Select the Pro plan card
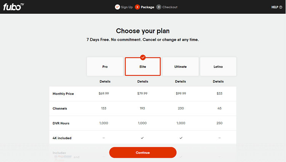The width and height of the screenshot is (286, 162). coord(105,66)
